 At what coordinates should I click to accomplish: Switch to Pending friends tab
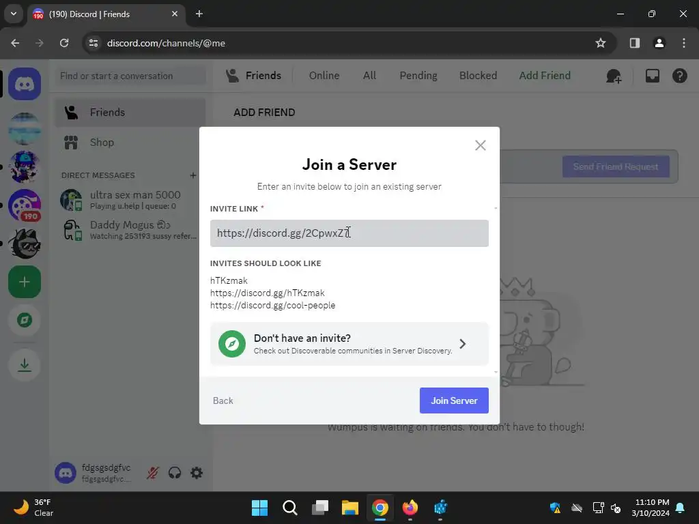(x=418, y=76)
